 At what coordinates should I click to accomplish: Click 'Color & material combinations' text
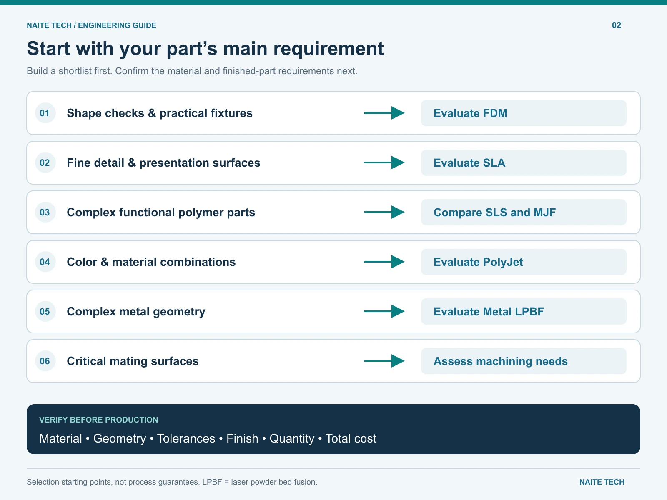(151, 262)
